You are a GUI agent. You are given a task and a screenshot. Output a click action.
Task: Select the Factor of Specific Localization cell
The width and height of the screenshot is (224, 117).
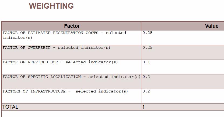(x=72, y=81)
